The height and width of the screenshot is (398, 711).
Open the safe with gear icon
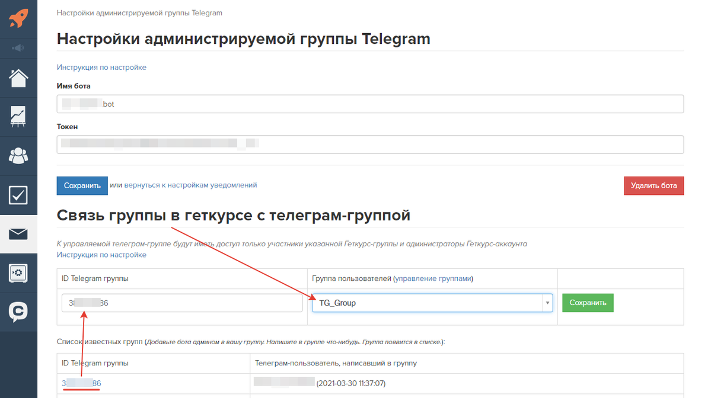coord(18,273)
